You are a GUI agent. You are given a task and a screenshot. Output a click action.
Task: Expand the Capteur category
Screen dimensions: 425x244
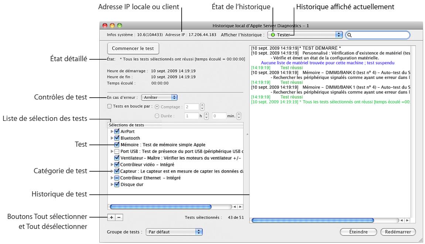[112, 171]
